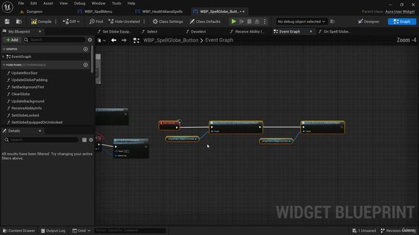419x235 pixels.
Task: Open the Asset menu
Action: [48, 3]
